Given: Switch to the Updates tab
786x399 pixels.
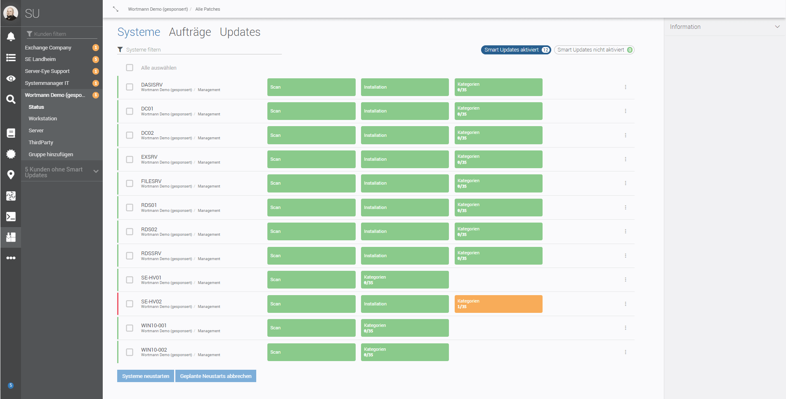Looking at the screenshot, I should pos(240,32).
